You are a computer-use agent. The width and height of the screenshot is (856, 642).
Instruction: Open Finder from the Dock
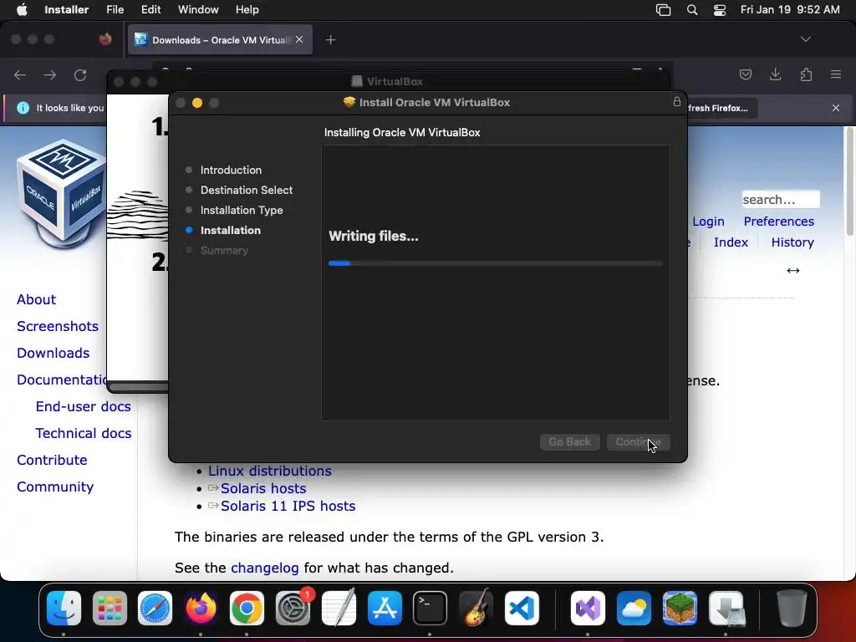coord(64,608)
